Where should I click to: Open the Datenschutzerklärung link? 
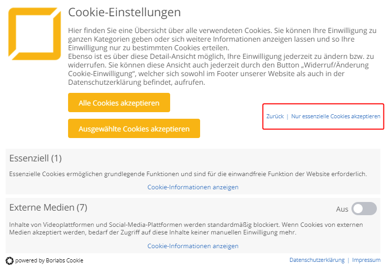tap(317, 260)
